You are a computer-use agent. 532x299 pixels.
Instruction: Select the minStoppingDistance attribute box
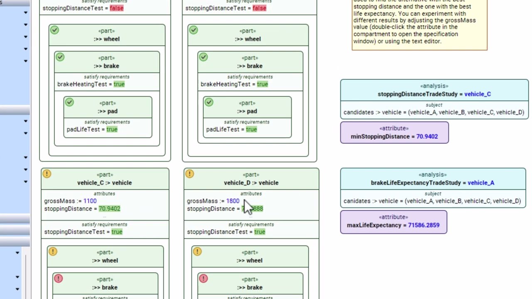click(x=394, y=132)
